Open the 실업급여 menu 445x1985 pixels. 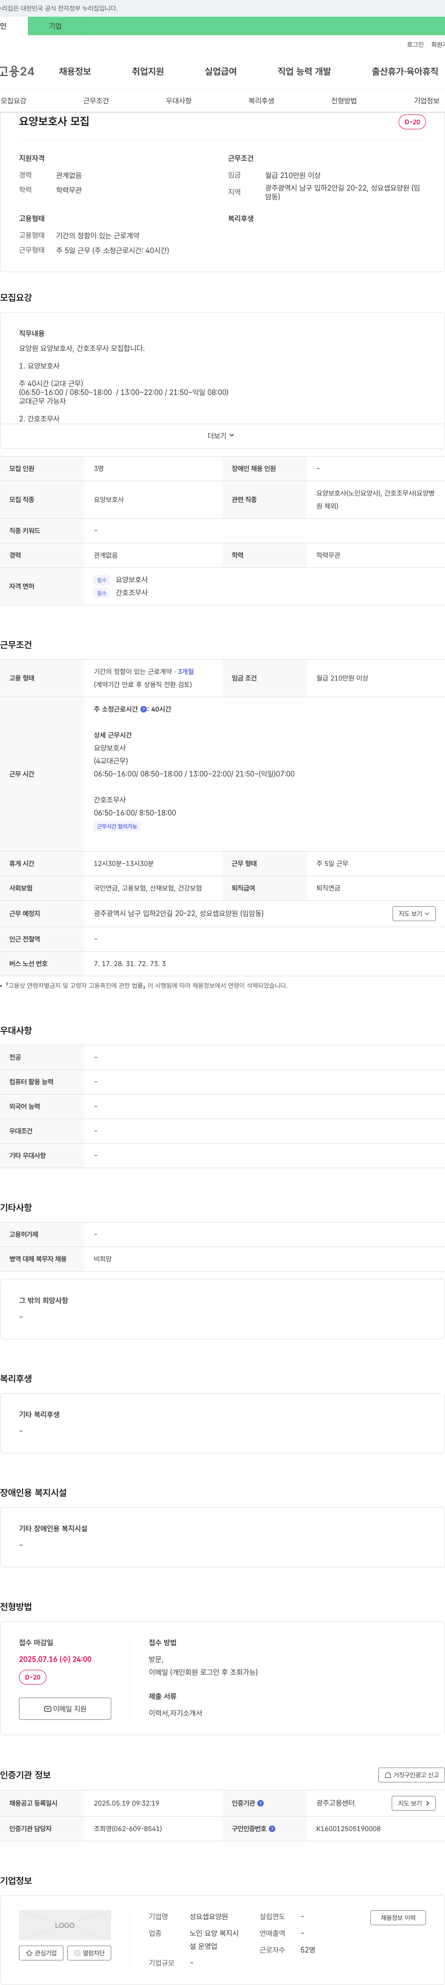coord(220,72)
